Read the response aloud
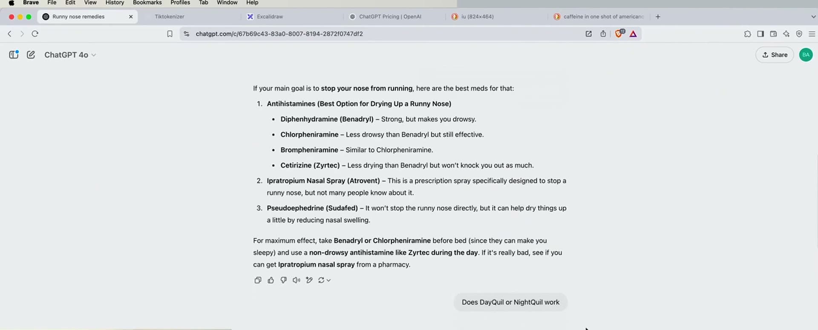Viewport: 818px width, 330px height. click(296, 280)
